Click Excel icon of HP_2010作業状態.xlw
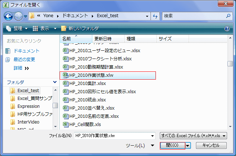Viewport: 236px width, 156px height. pyautogui.click(x=65, y=75)
